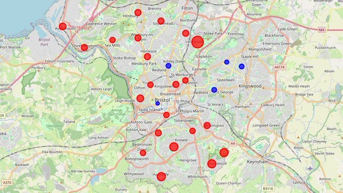
Task: Click the Totterdown label
Action: [x=183, y=121]
